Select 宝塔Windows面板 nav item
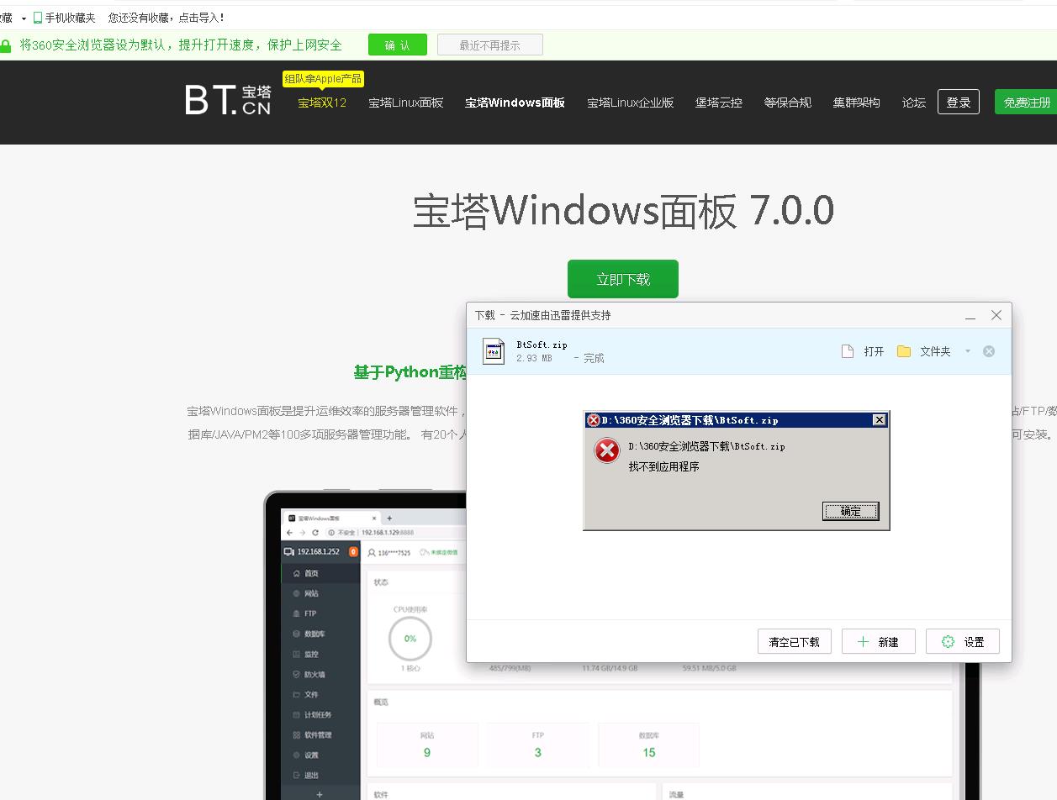Screen dimensions: 1057x800 click(515, 103)
